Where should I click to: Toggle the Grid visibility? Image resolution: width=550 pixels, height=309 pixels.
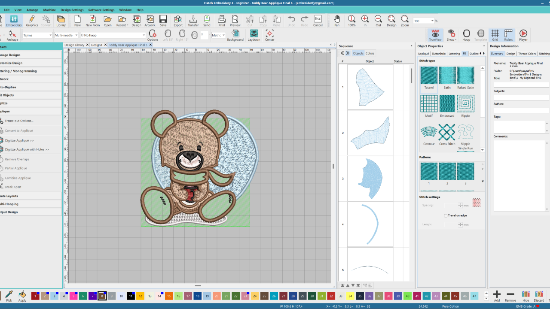[495, 35]
